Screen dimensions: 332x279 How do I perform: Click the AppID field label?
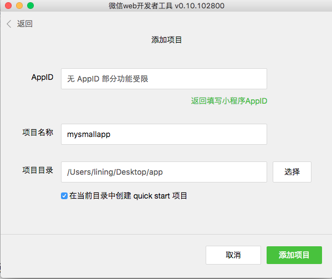(42, 77)
